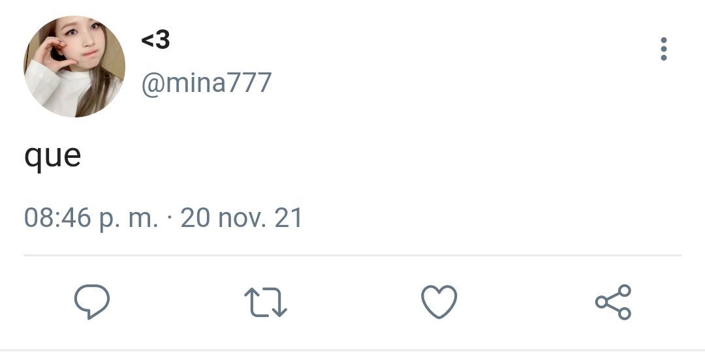Share mina777's tweet via the connected-nodes icon

(x=613, y=302)
